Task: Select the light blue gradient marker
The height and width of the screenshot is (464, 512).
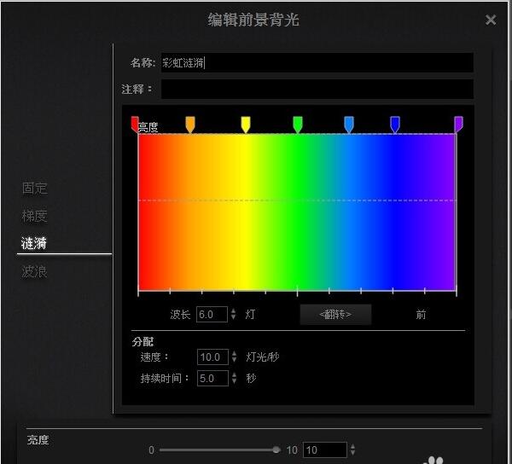Action: (349, 125)
